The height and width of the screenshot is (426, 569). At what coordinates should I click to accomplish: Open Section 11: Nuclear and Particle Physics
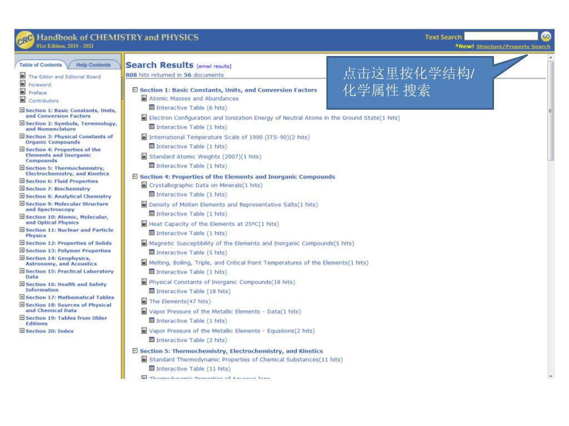tap(69, 232)
